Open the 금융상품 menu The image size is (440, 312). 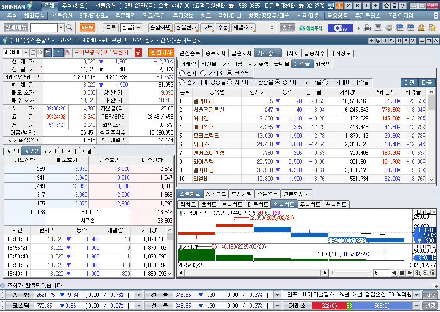point(337,16)
